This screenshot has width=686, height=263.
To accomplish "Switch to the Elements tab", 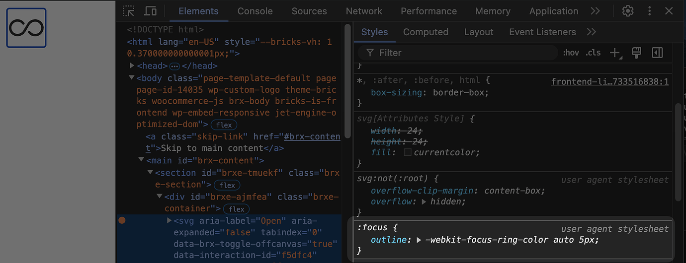I will pos(198,11).
